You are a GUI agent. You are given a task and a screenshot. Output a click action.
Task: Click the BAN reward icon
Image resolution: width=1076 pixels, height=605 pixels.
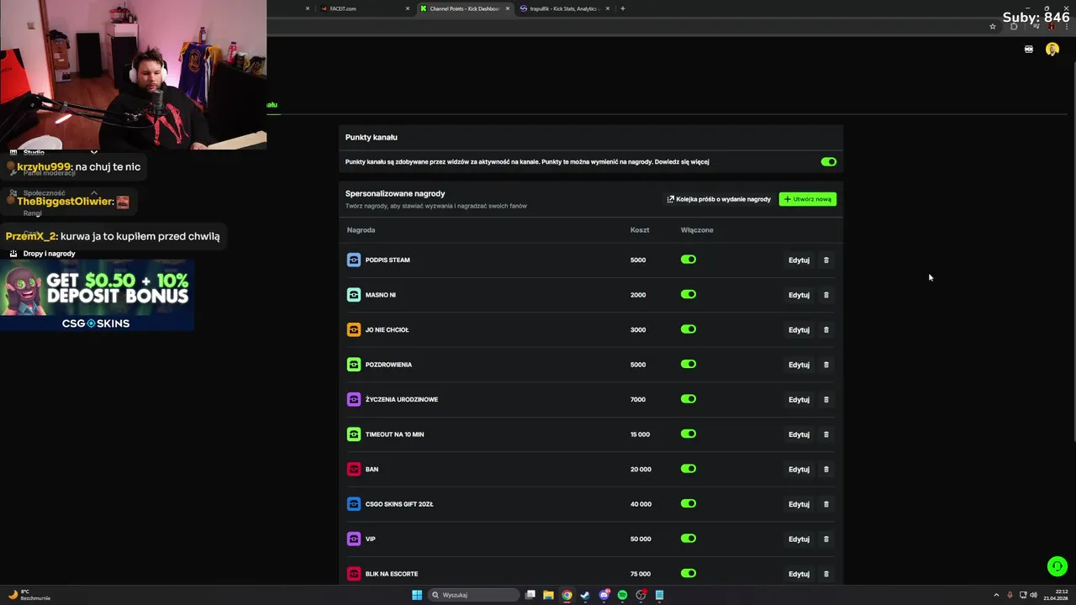click(354, 469)
